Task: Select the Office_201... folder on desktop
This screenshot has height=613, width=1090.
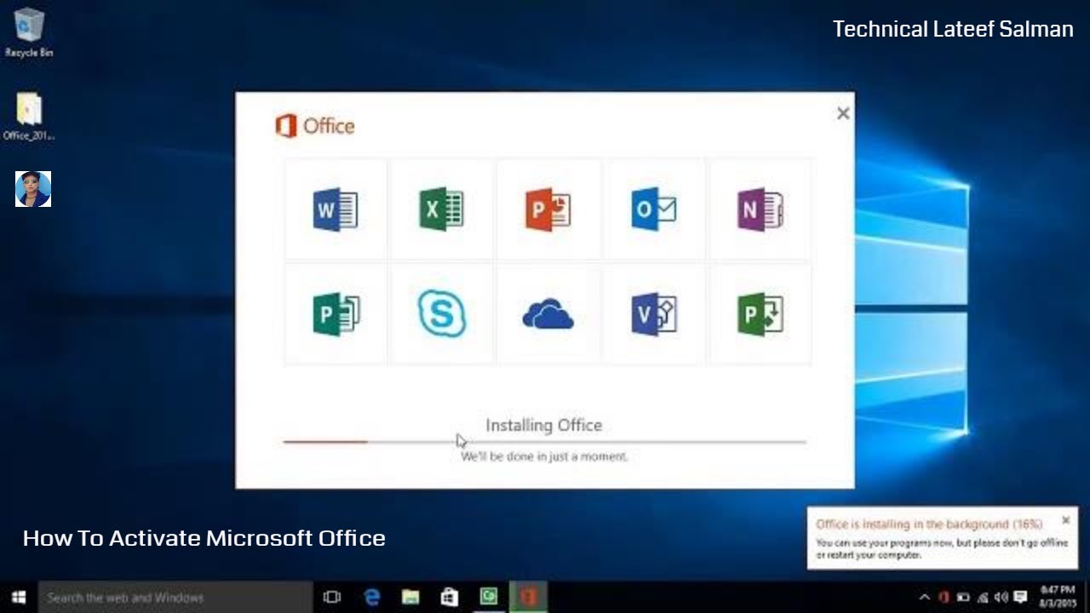Action: [29, 117]
